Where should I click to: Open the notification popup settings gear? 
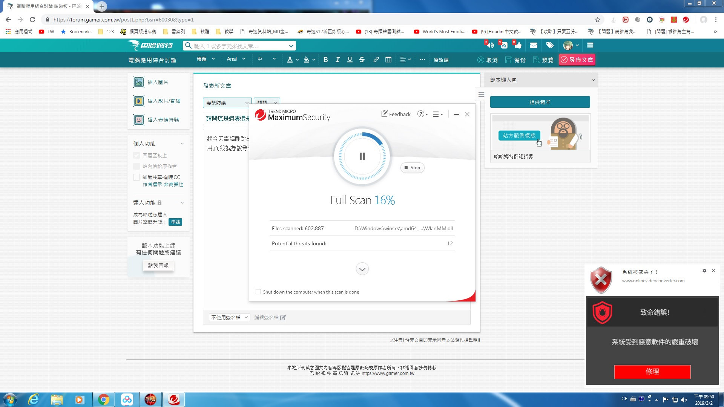(x=704, y=271)
